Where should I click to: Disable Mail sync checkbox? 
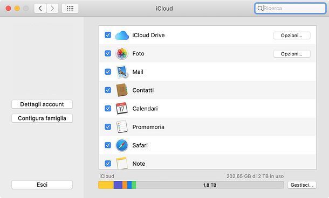point(108,72)
